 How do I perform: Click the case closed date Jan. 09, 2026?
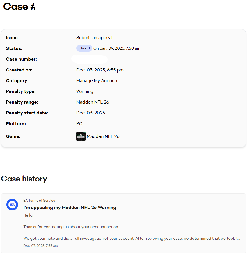(117, 48)
